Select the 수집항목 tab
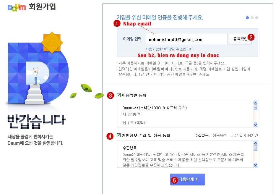 pos(202,135)
